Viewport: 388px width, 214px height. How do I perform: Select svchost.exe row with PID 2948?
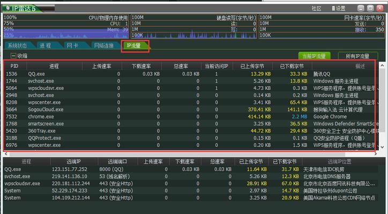pos(190,95)
